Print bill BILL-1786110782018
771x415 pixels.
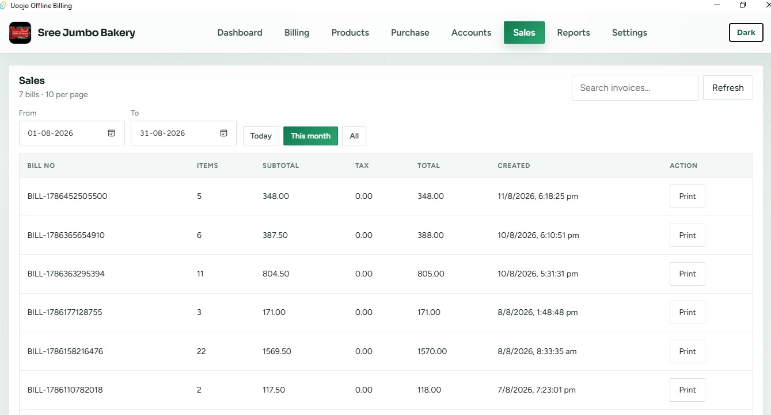pyautogui.click(x=687, y=390)
